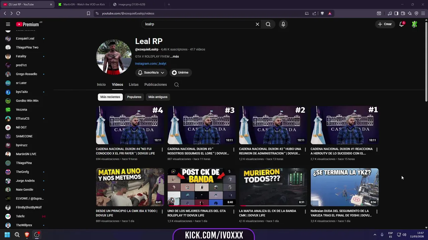Open the Brave Shields lion icon
This screenshot has width=428, height=240.
coord(322,13)
